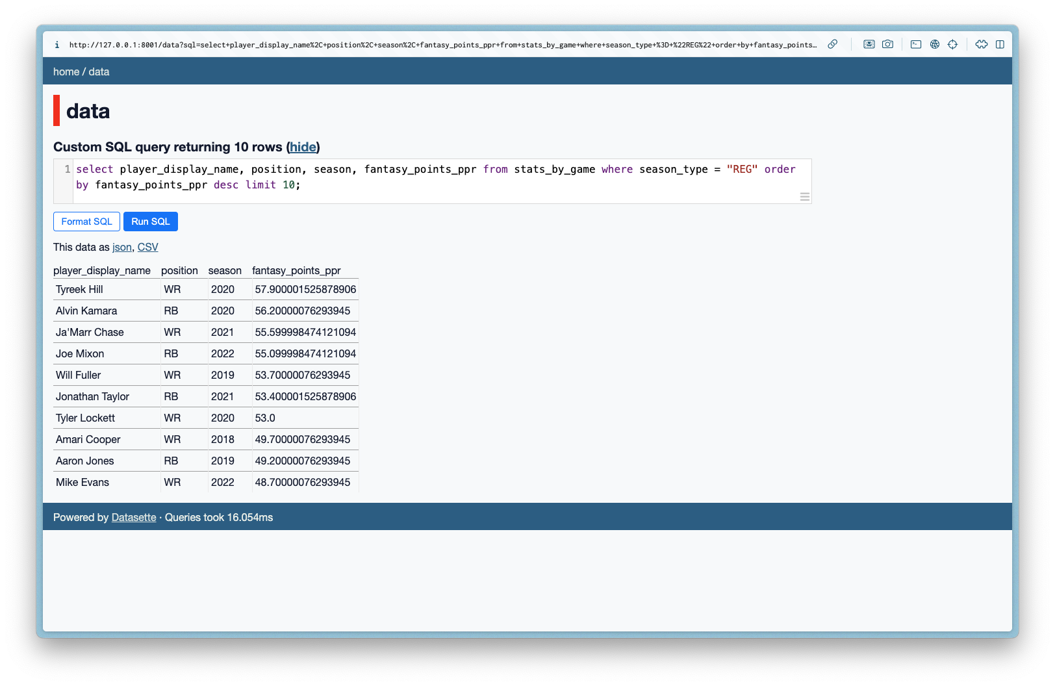Go to home in breadcrumb
Screen dimensions: 1055x686
click(x=66, y=71)
